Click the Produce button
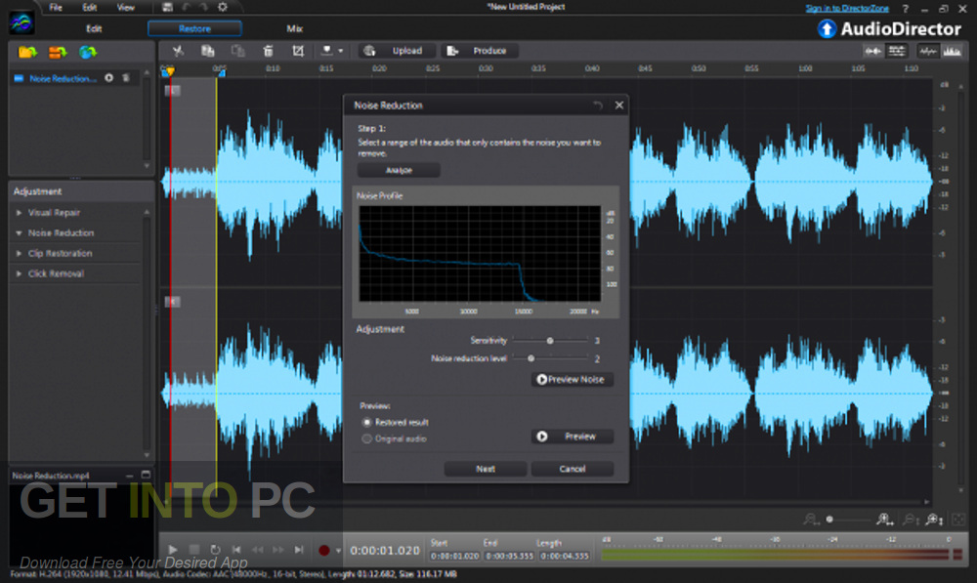The width and height of the screenshot is (977, 583). click(x=480, y=51)
